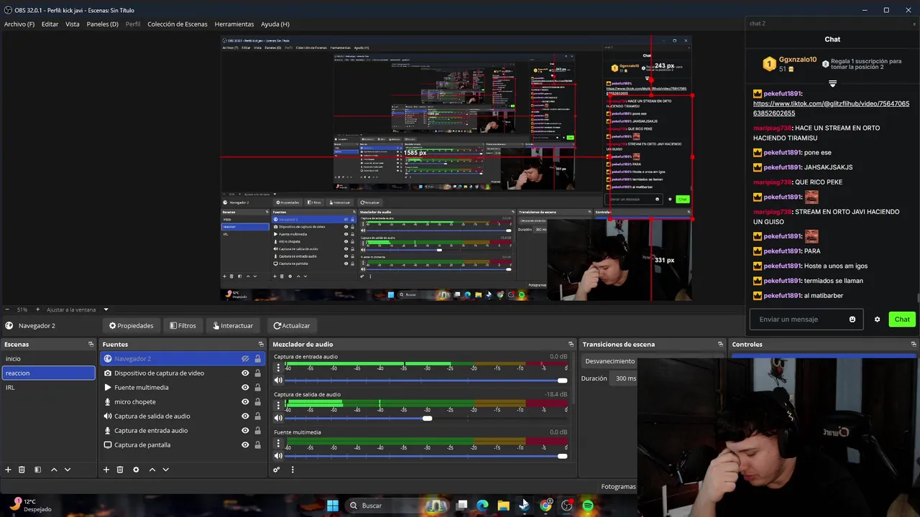
Task: Add a new source in Fuentes toolbar
Action: pyautogui.click(x=106, y=470)
